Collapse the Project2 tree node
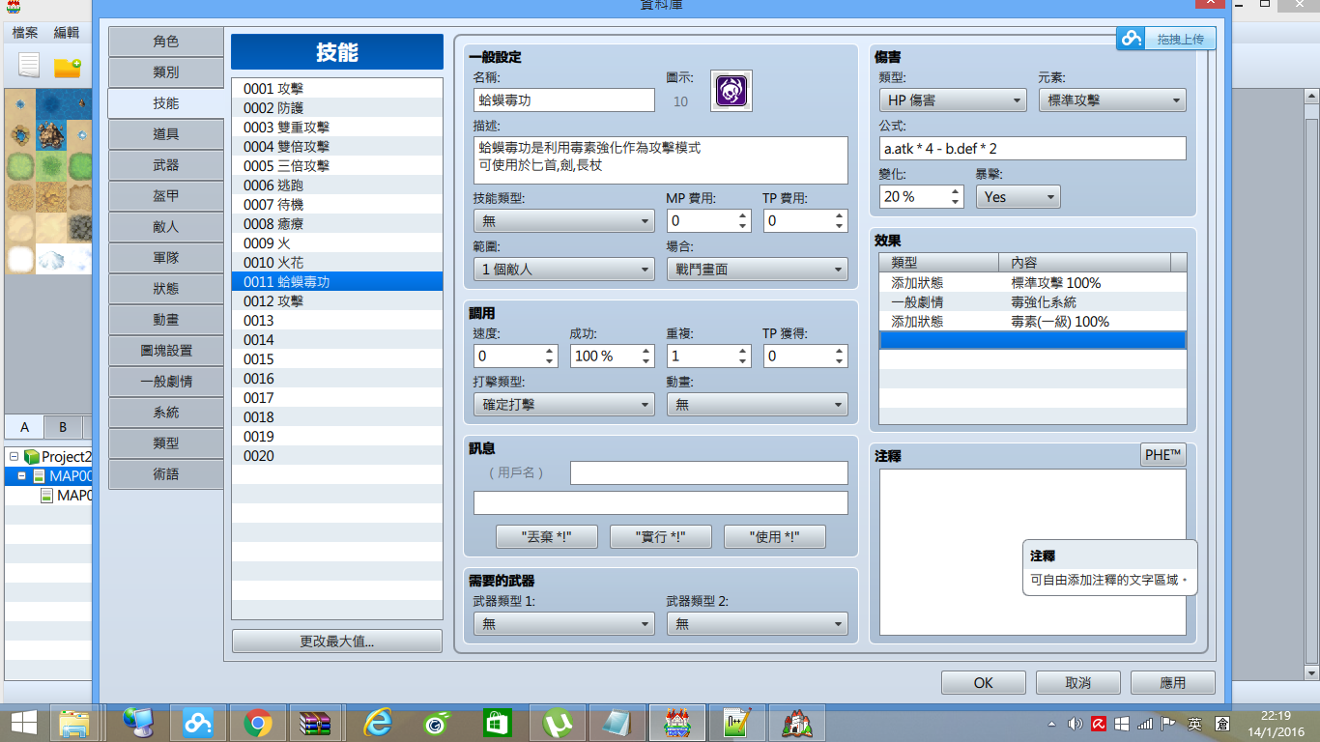This screenshot has width=1320, height=742. click(x=14, y=457)
